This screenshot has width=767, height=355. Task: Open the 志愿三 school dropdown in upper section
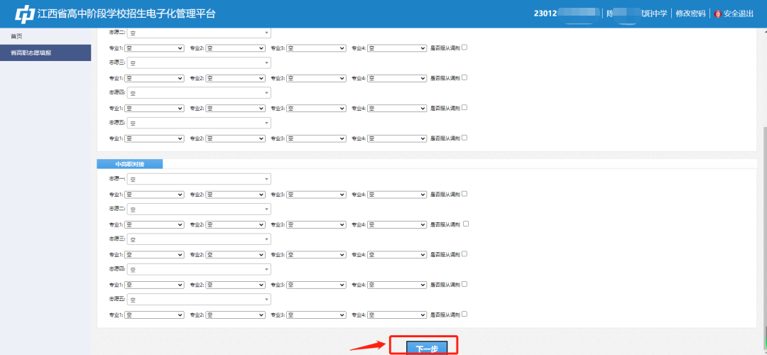[199, 63]
